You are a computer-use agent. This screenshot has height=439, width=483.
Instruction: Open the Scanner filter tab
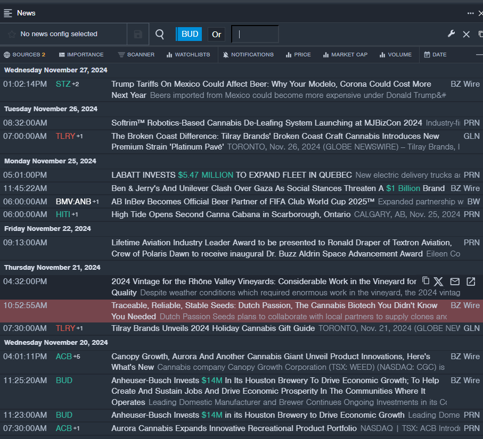(136, 54)
